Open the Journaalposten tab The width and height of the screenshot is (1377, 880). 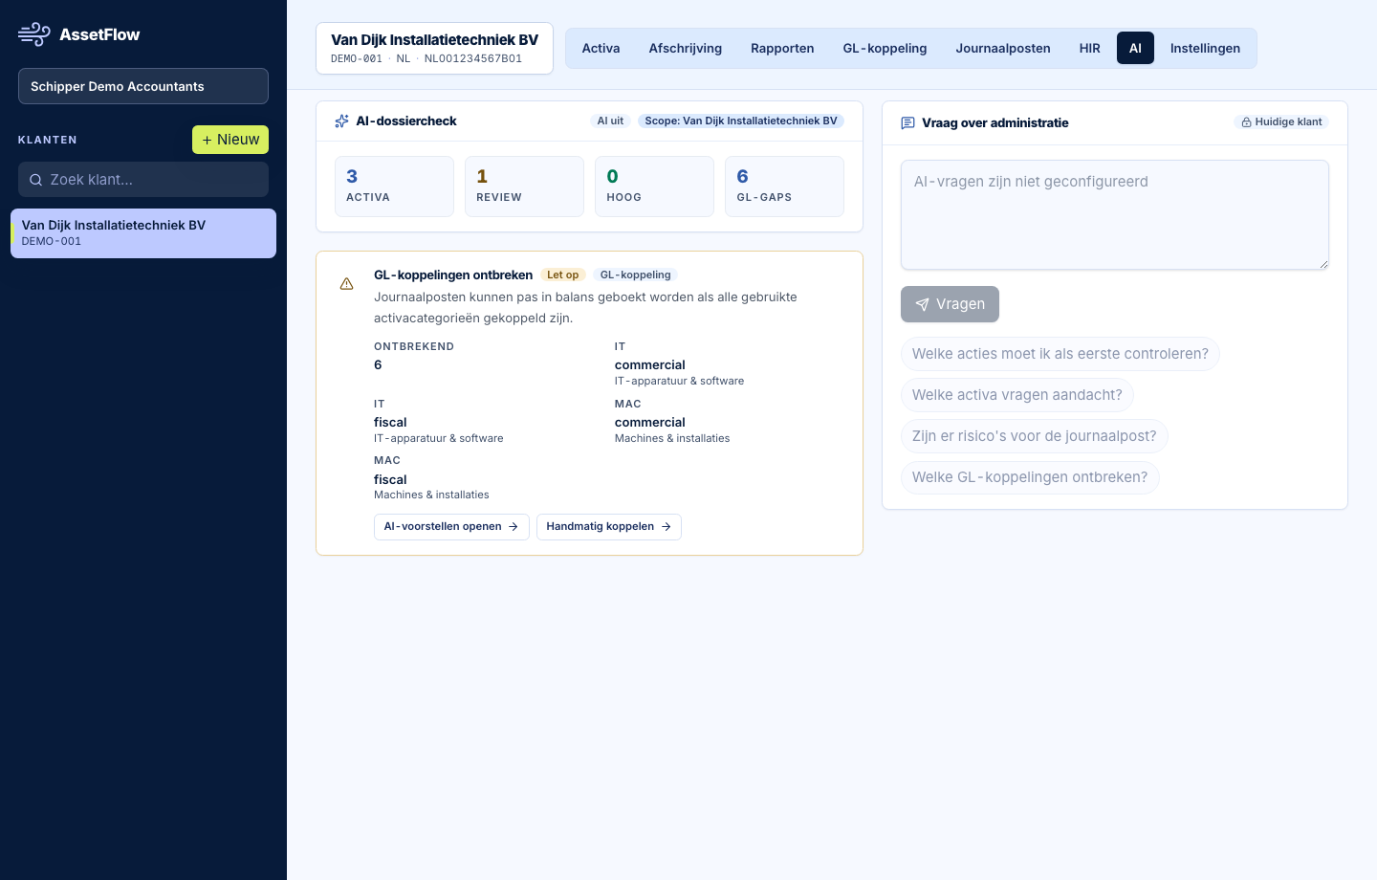click(x=1003, y=49)
